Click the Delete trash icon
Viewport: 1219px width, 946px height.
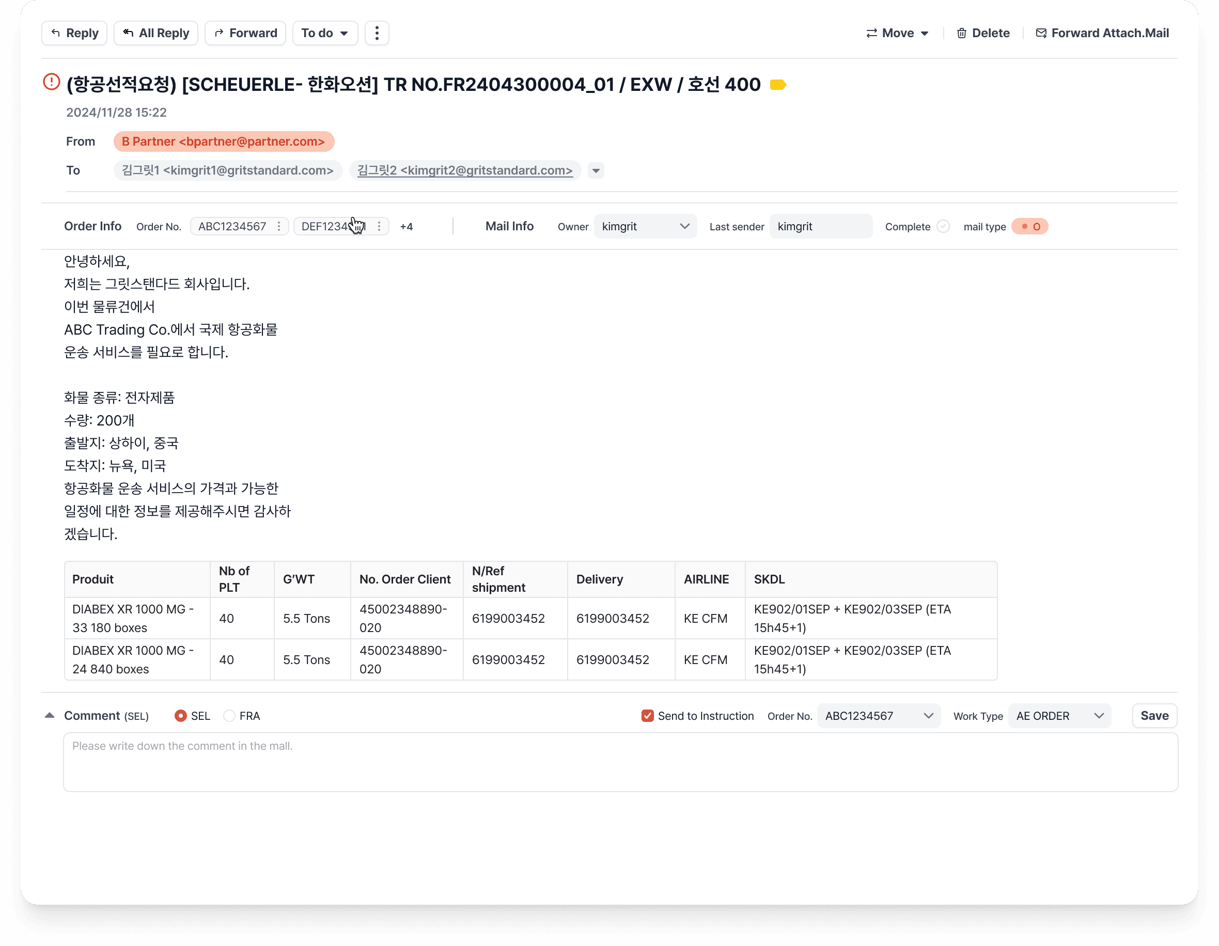tap(961, 34)
